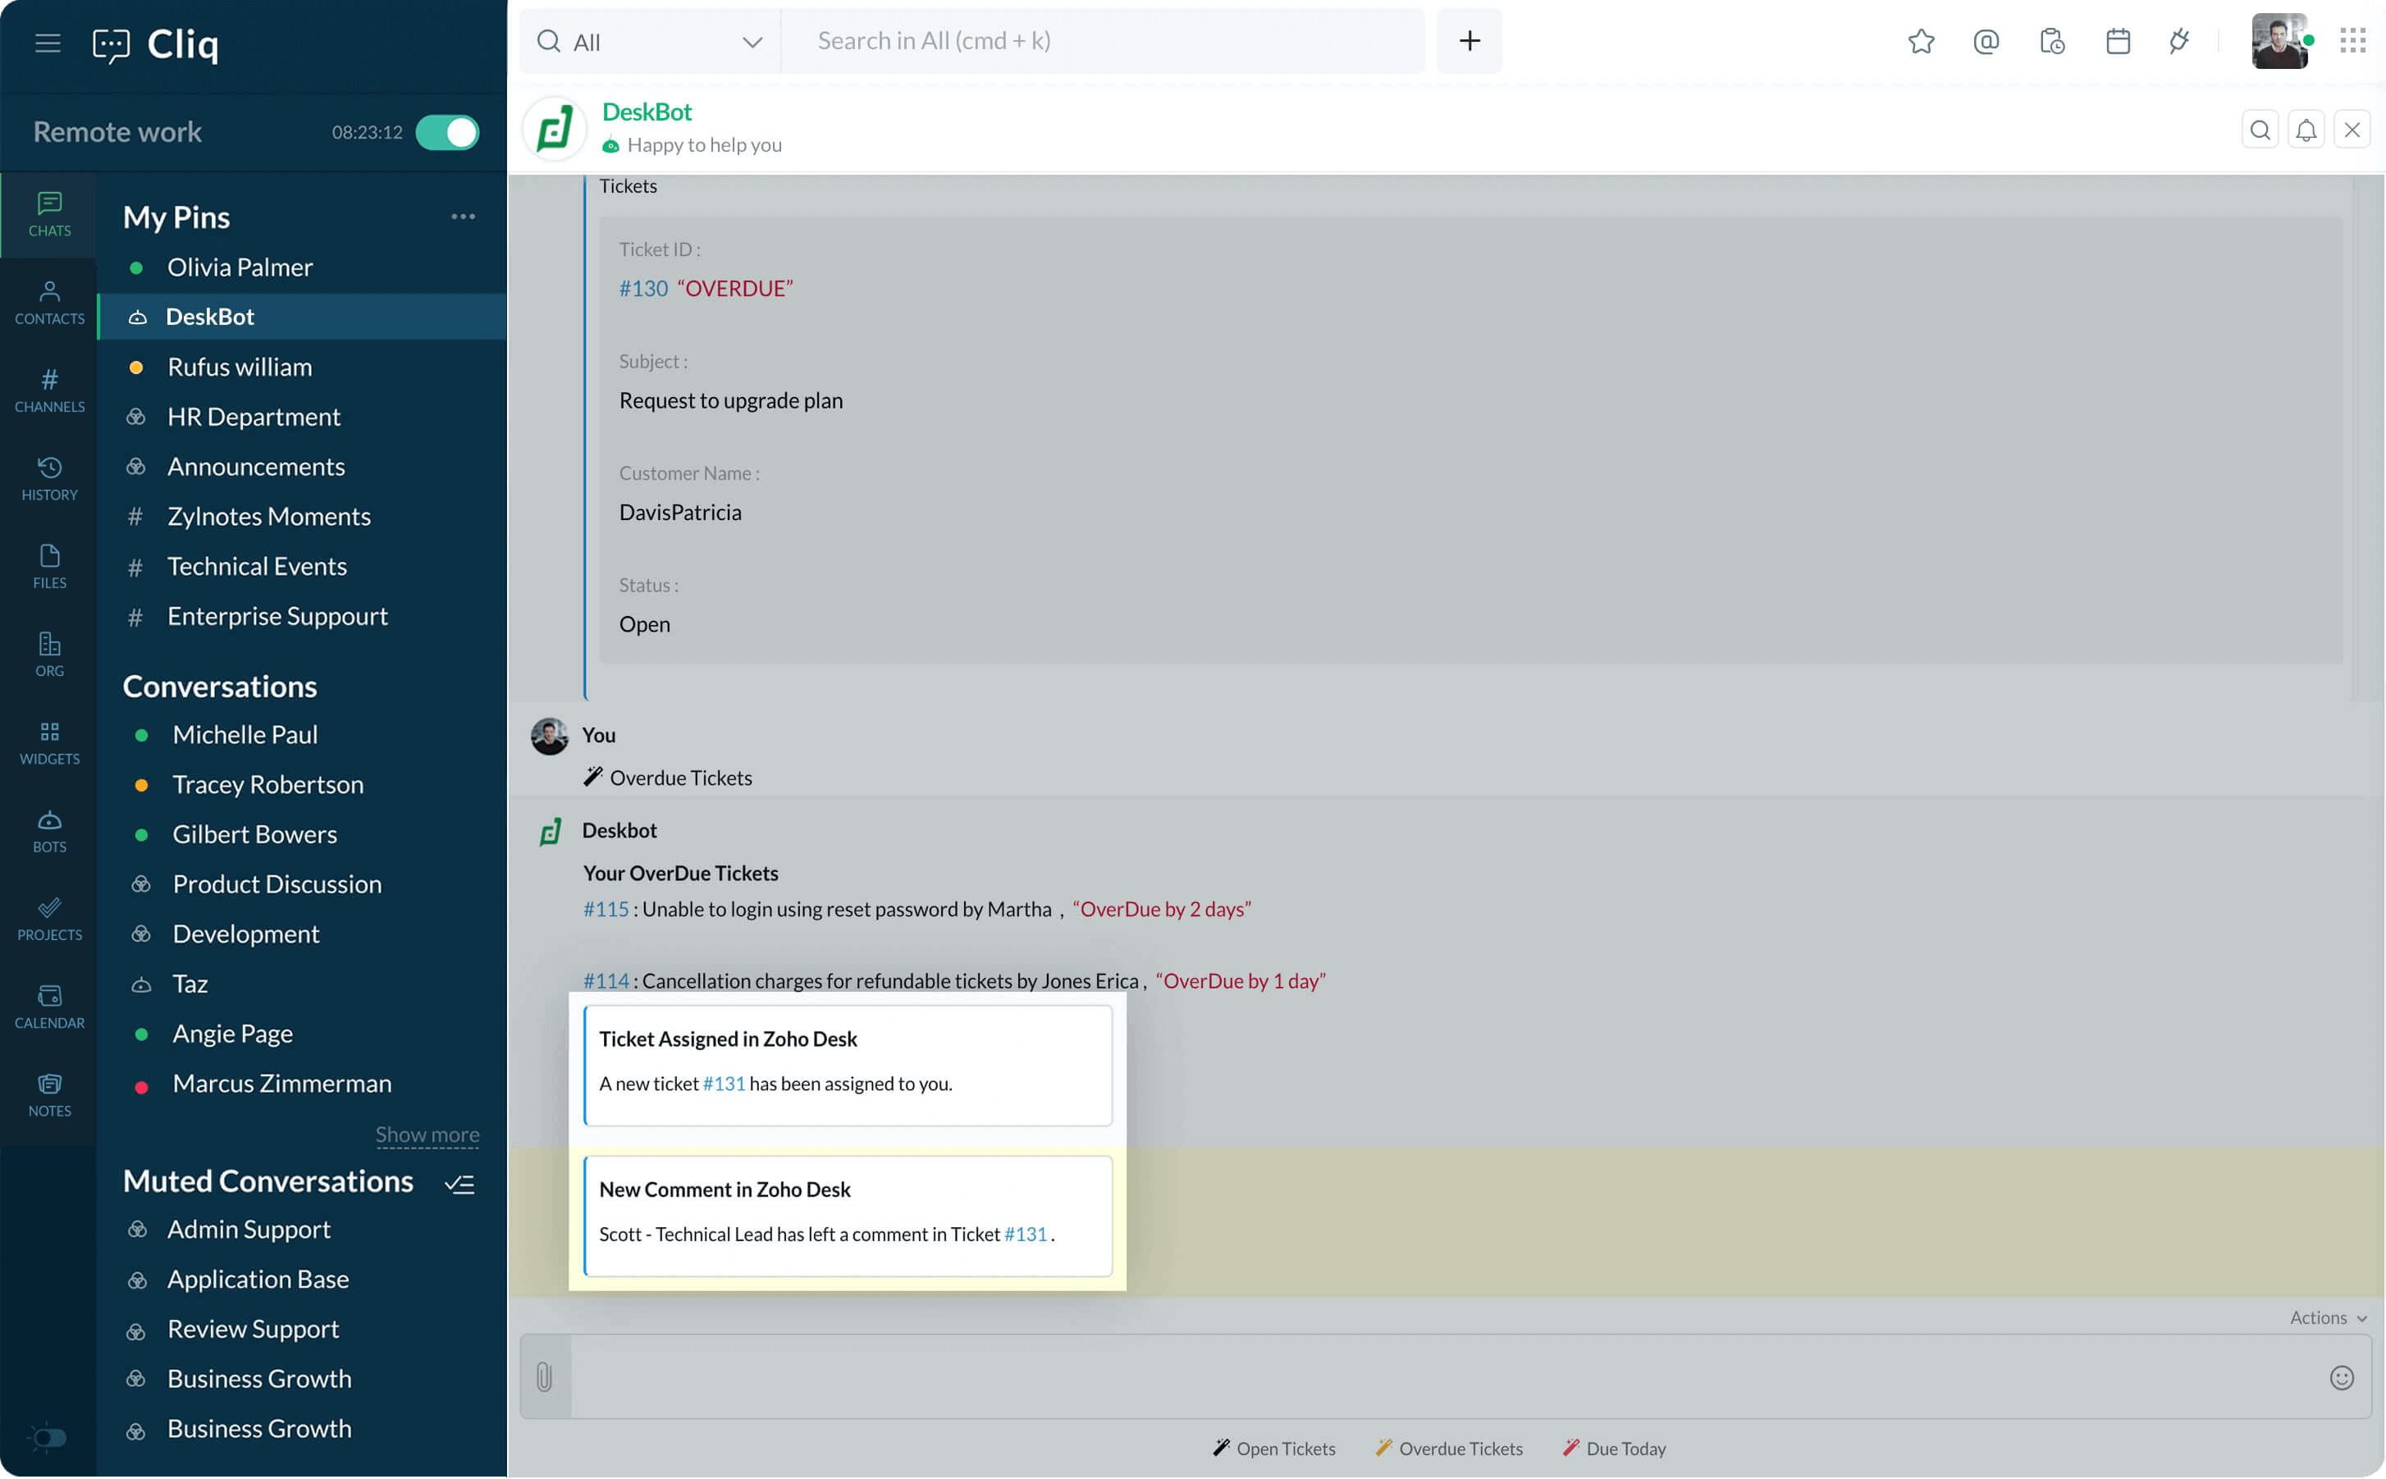The image size is (2386, 1479).
Task: Click the paperclip attachment icon
Action: click(x=545, y=1377)
